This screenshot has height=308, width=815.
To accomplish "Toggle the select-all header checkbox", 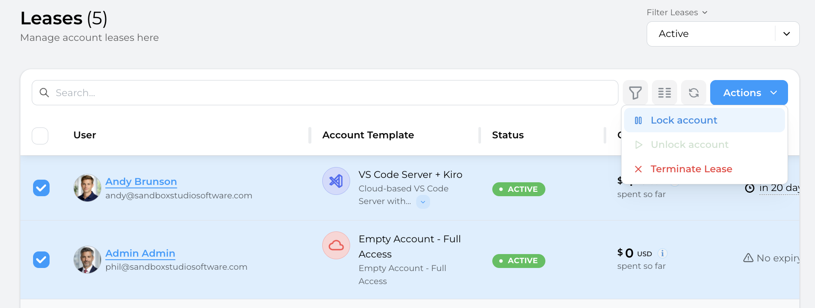I will pyautogui.click(x=40, y=136).
